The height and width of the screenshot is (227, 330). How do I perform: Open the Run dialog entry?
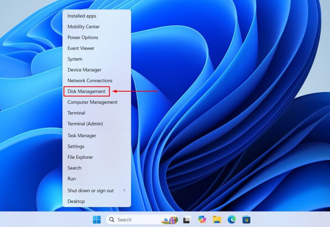tap(72, 179)
